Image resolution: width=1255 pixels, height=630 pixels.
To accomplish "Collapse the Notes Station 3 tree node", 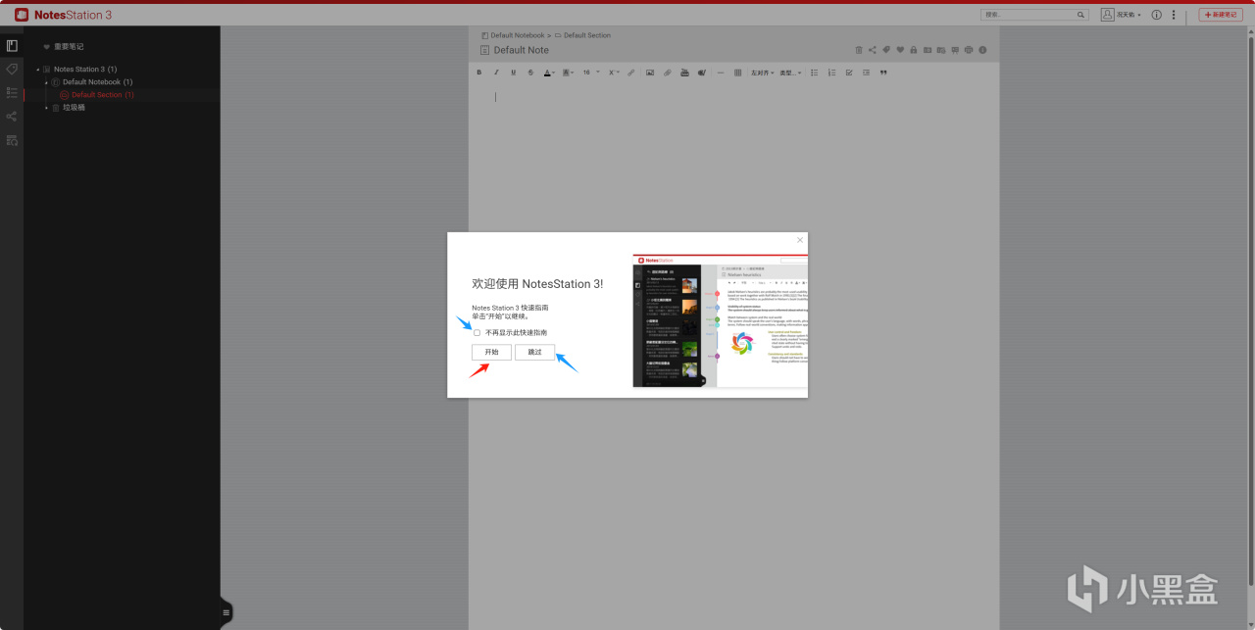I will tap(37, 70).
